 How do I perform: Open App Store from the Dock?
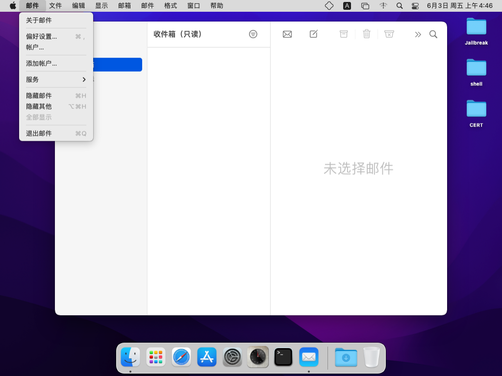pos(207,357)
